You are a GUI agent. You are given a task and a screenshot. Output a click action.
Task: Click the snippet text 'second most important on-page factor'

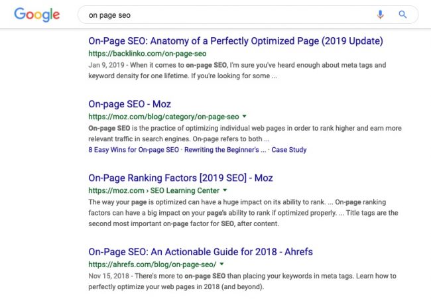pos(149,223)
